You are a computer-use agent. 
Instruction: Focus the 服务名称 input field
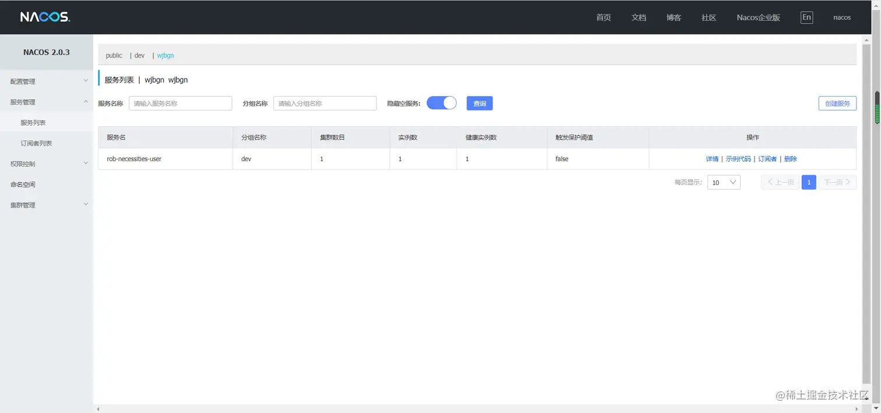coord(181,103)
